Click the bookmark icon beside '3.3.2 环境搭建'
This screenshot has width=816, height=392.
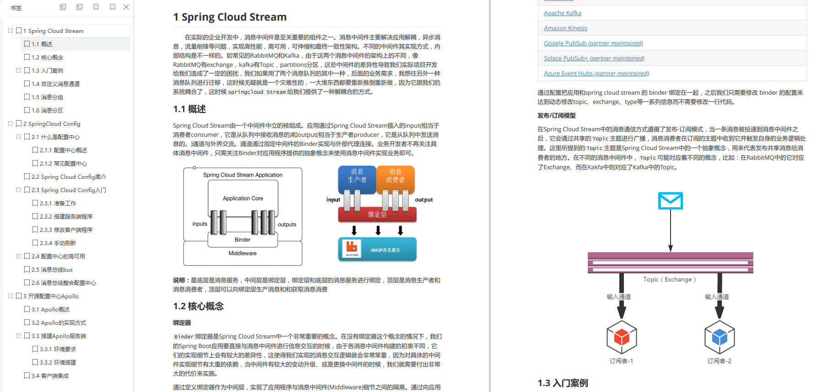35,362
